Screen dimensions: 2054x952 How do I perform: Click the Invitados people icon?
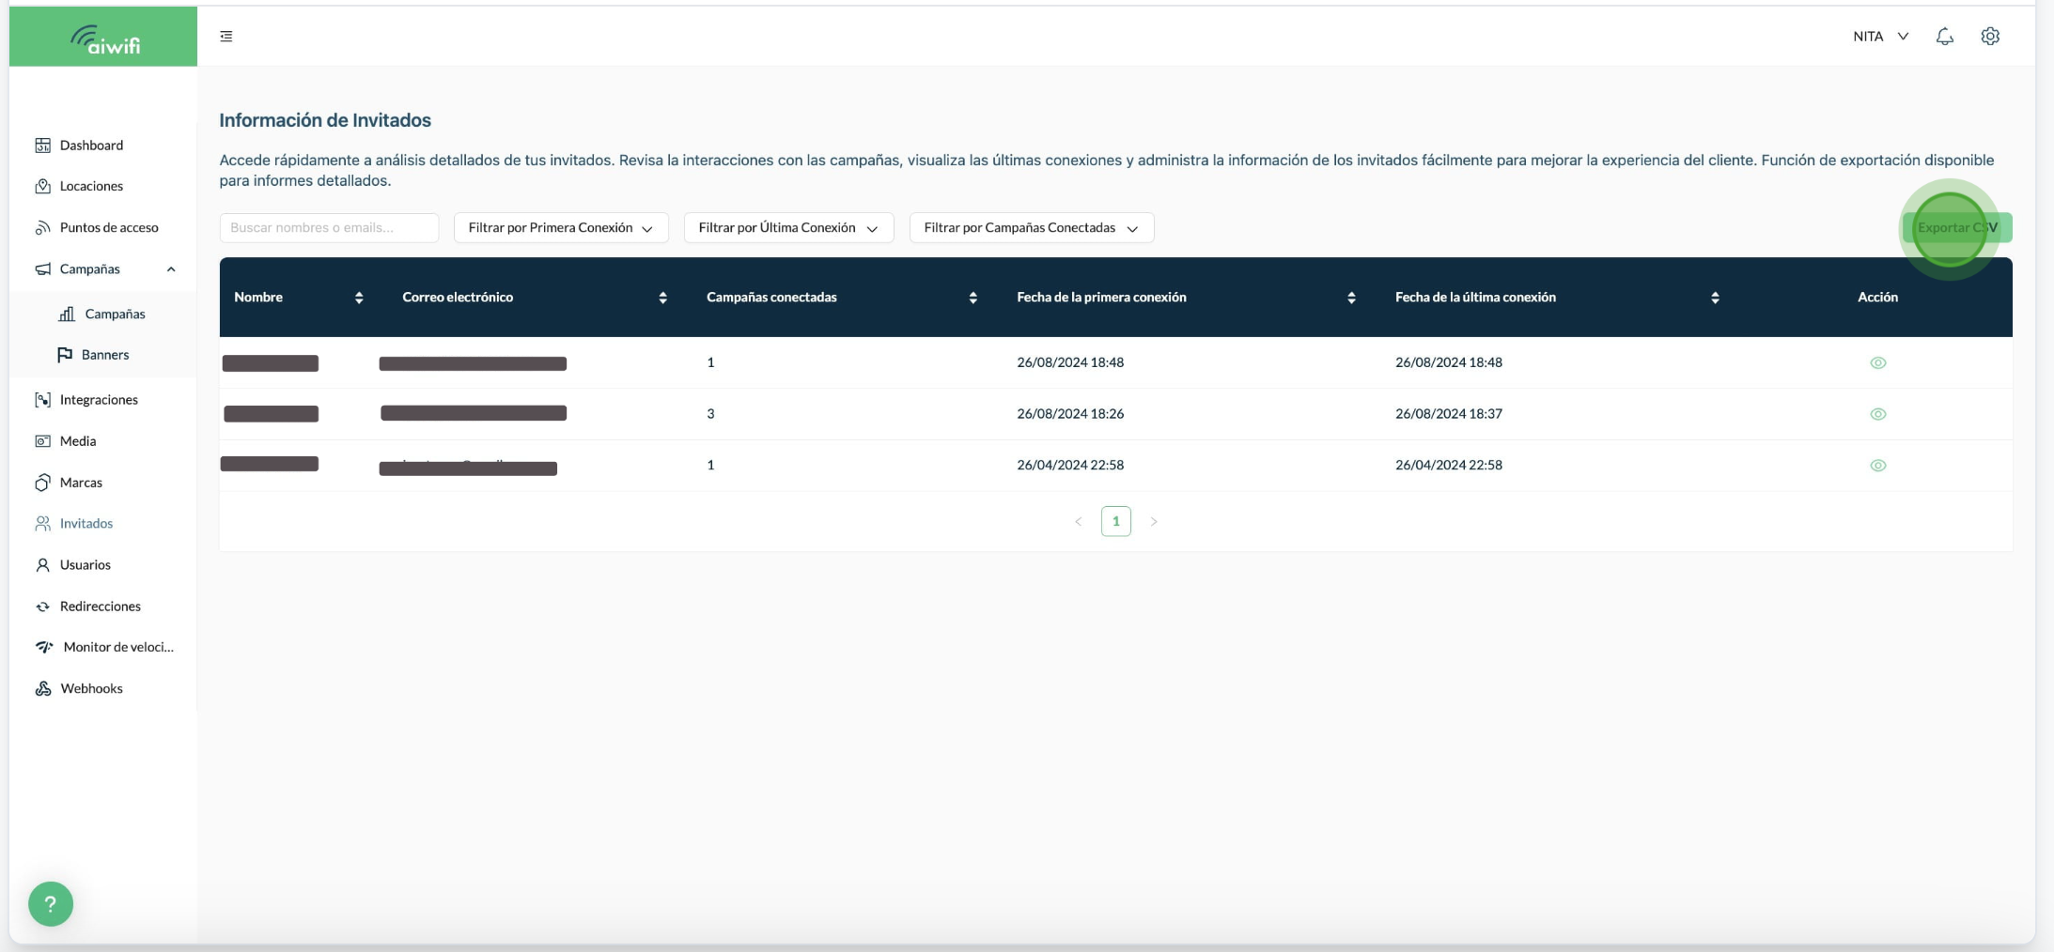click(x=43, y=524)
